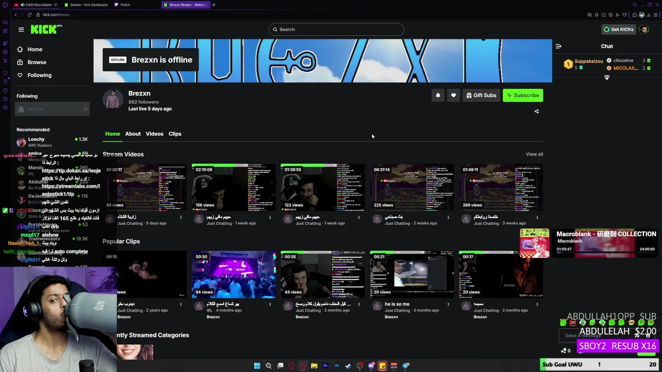Open the 01:49:11 stream video

[501, 187]
